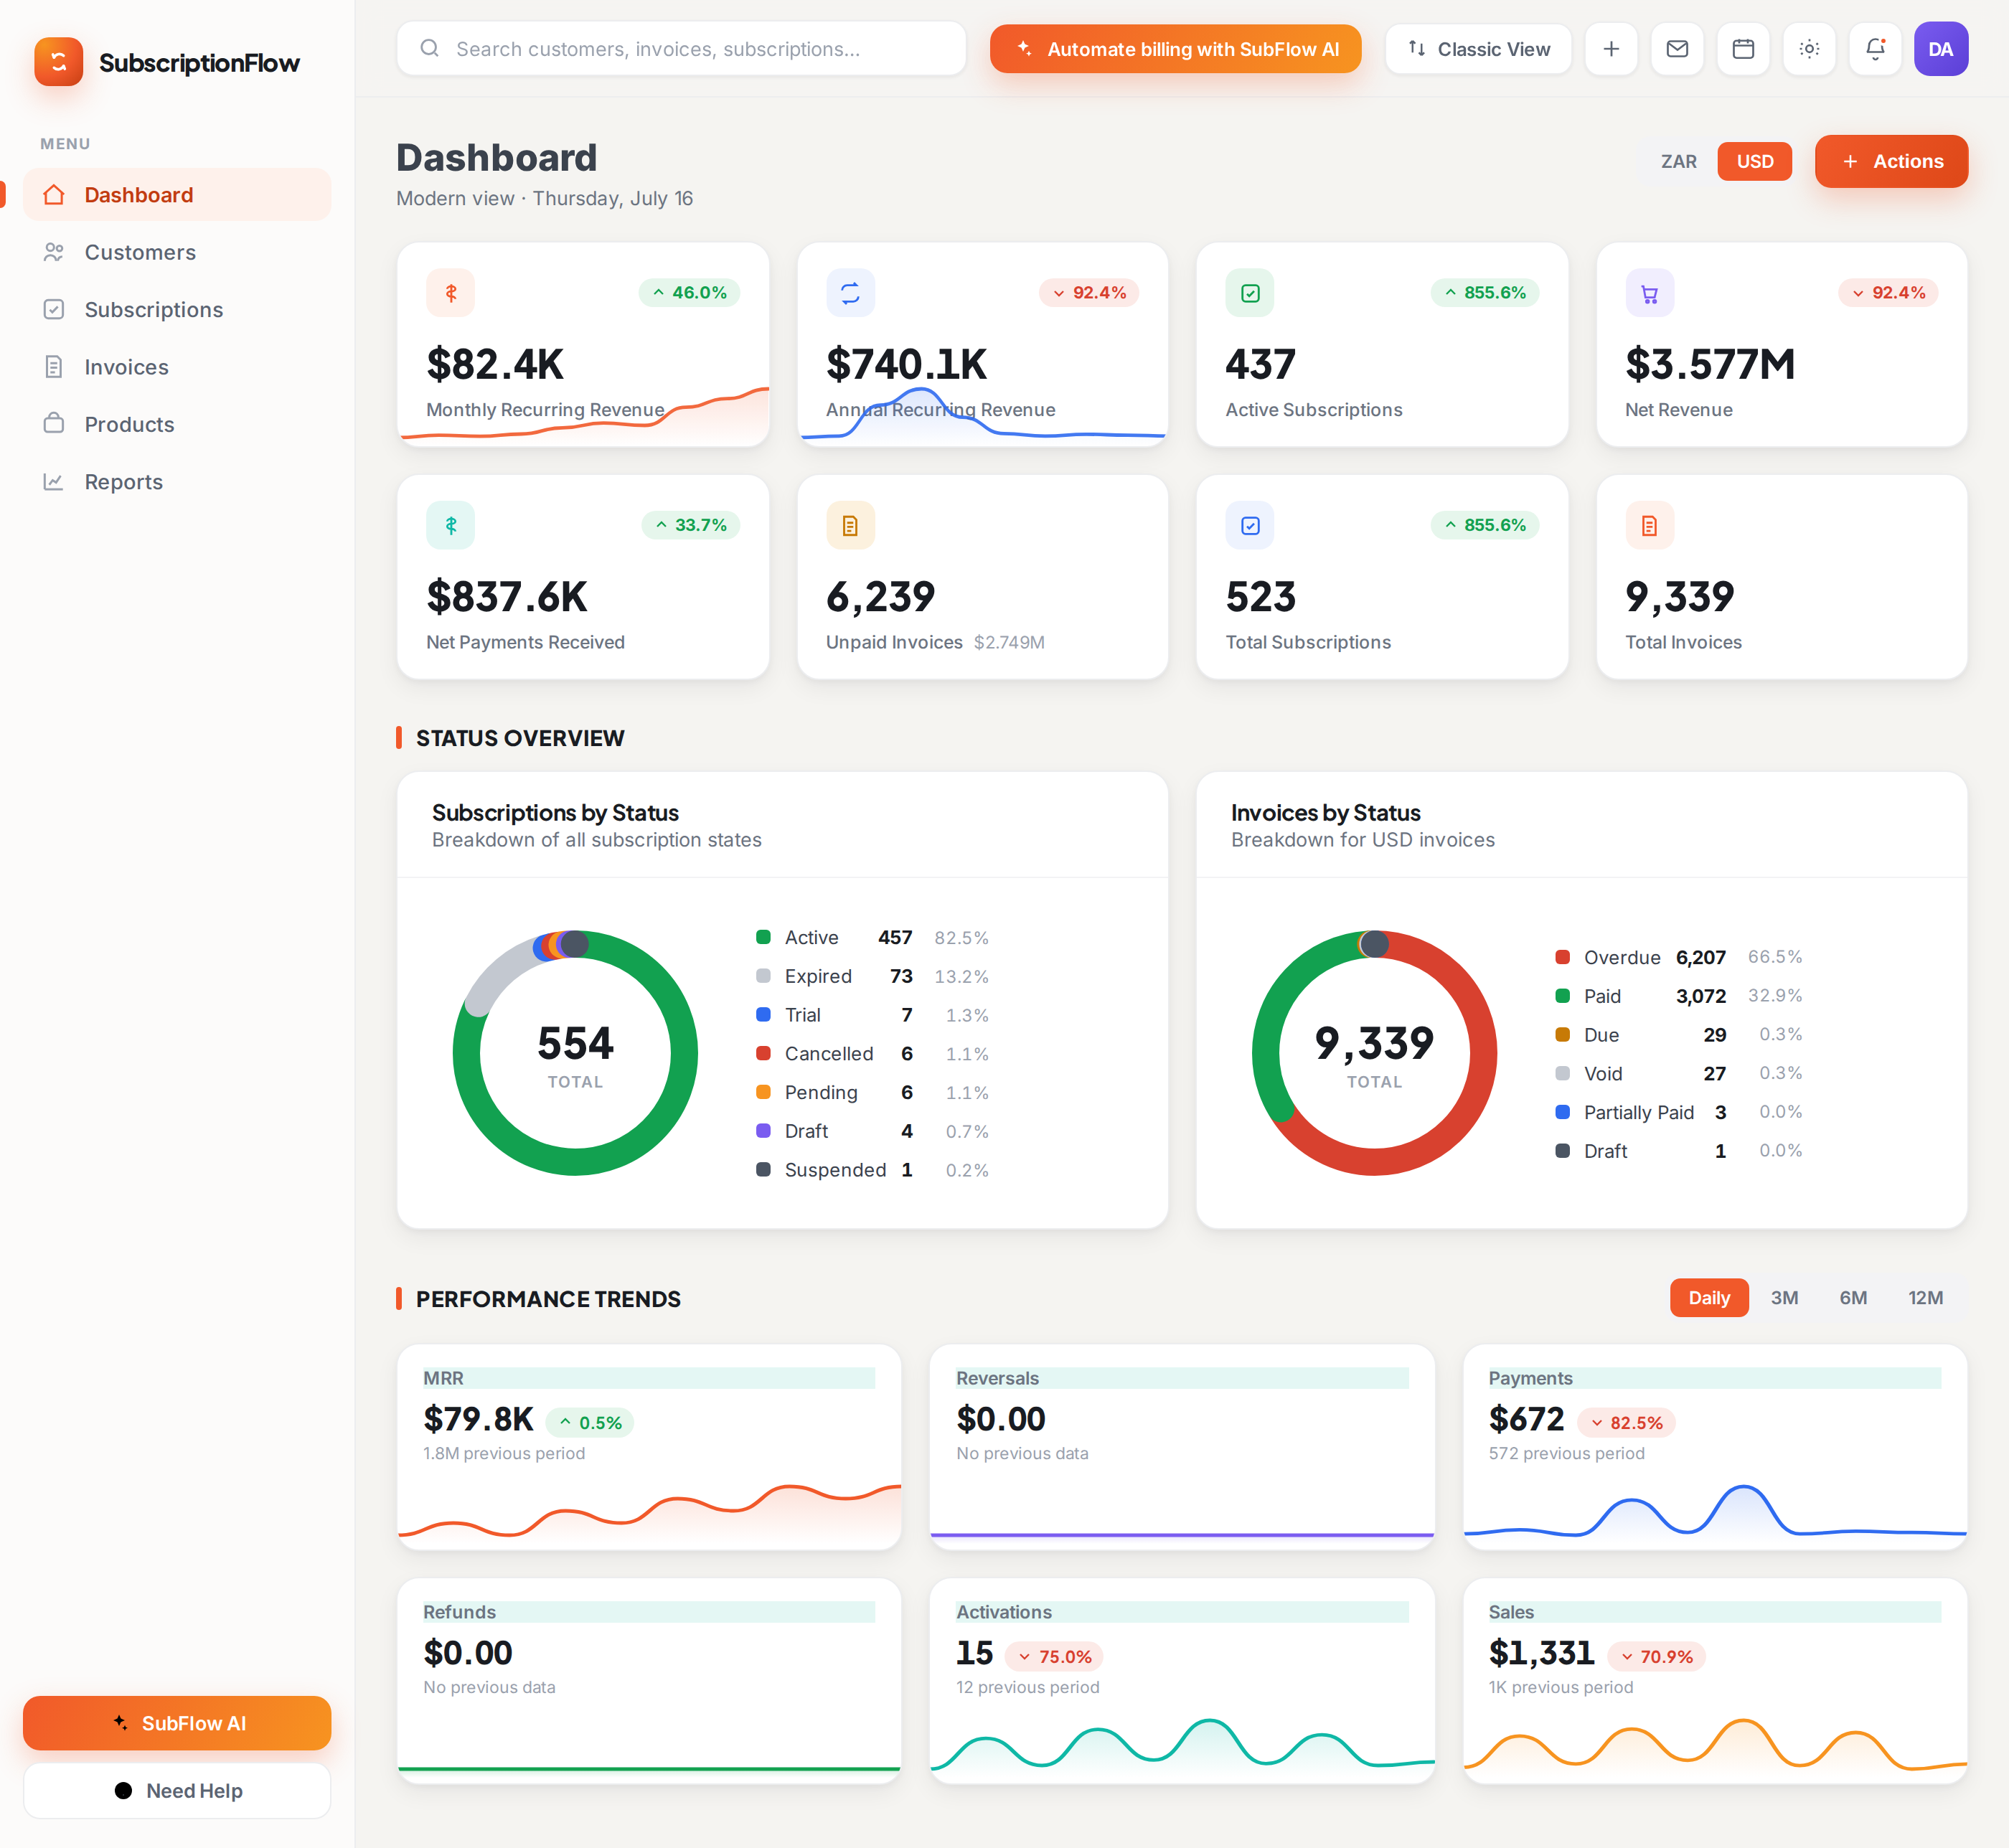2009x1848 pixels.
Task: Select the USD currency toggle
Action: pyautogui.click(x=1755, y=161)
